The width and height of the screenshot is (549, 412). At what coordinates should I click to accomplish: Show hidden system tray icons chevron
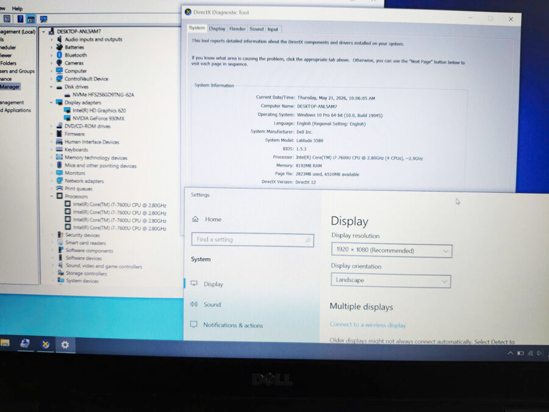coord(510,353)
